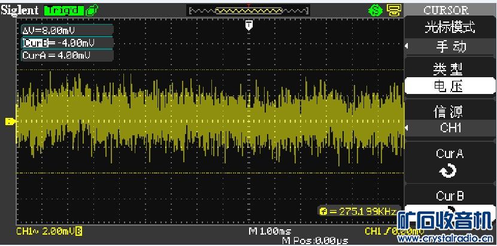Open the 电压 cursor type selector

[x=450, y=87]
